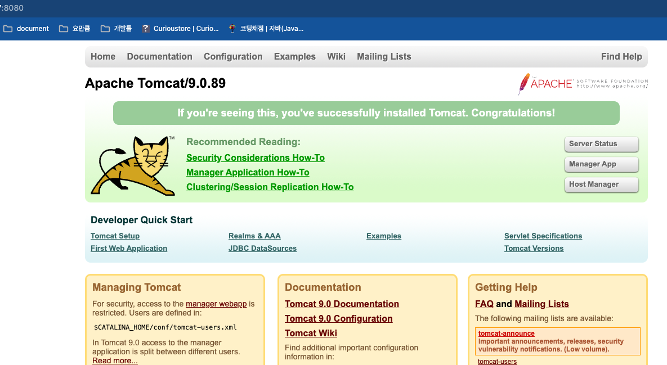Open the Tomcat Setup link
667x365 pixels.
(x=115, y=236)
